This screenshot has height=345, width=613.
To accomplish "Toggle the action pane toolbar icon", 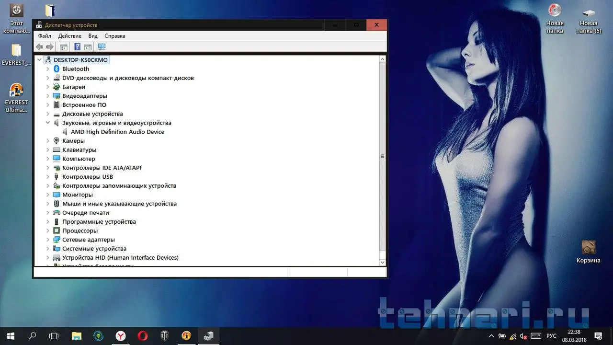I will tap(88, 47).
